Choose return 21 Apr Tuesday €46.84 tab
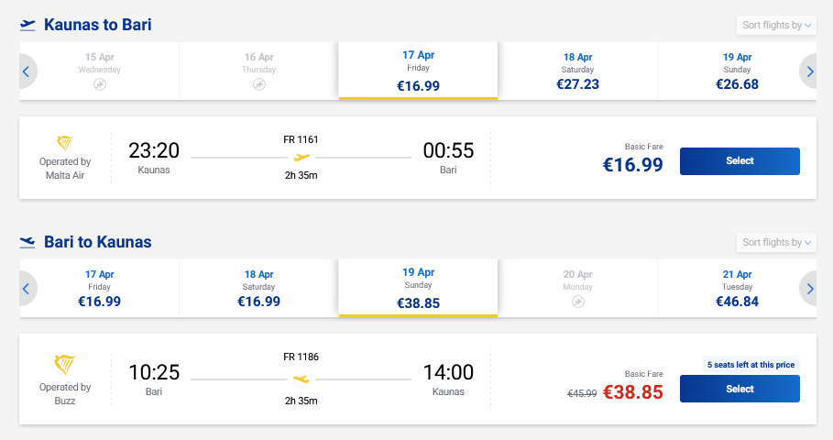Viewport: 833px width, 440px height. 737,289
